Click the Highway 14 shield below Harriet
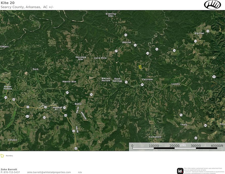 135,45
